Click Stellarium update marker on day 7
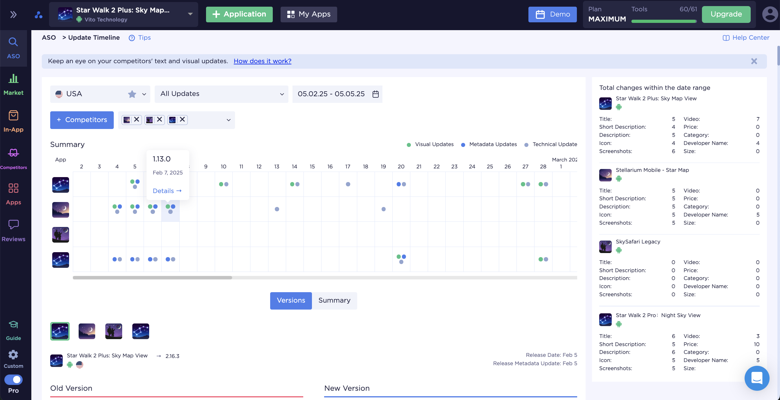Screen dimensions: 780x400 [170, 209]
